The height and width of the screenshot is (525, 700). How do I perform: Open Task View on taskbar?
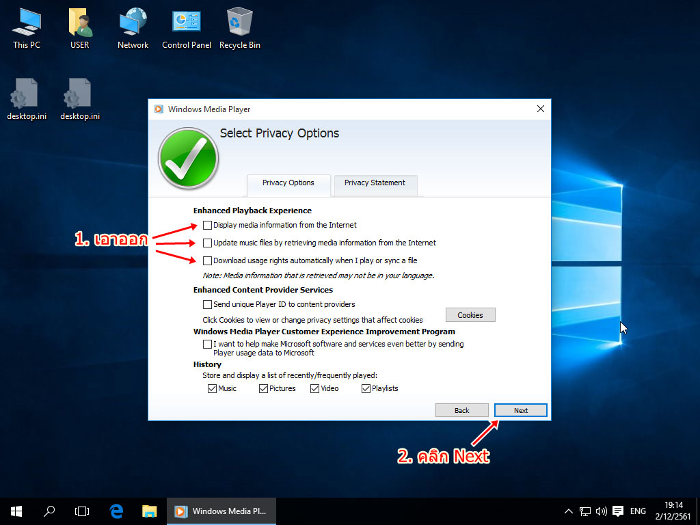pyautogui.click(x=82, y=511)
